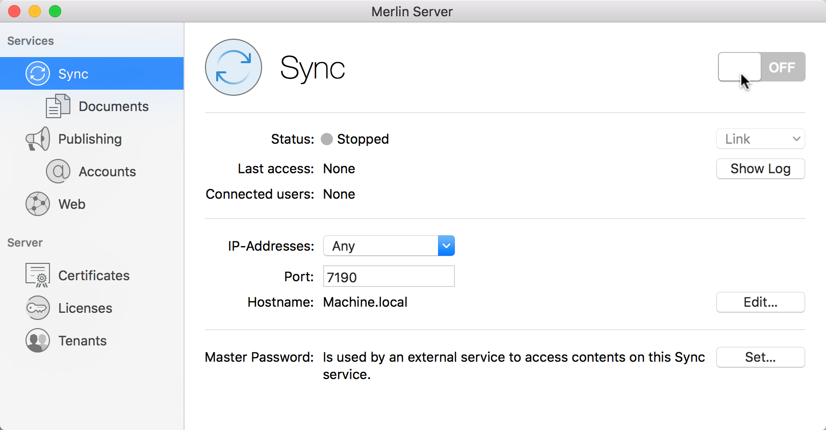Click the Connected users None value
This screenshot has height=430, width=826.
pos(339,194)
